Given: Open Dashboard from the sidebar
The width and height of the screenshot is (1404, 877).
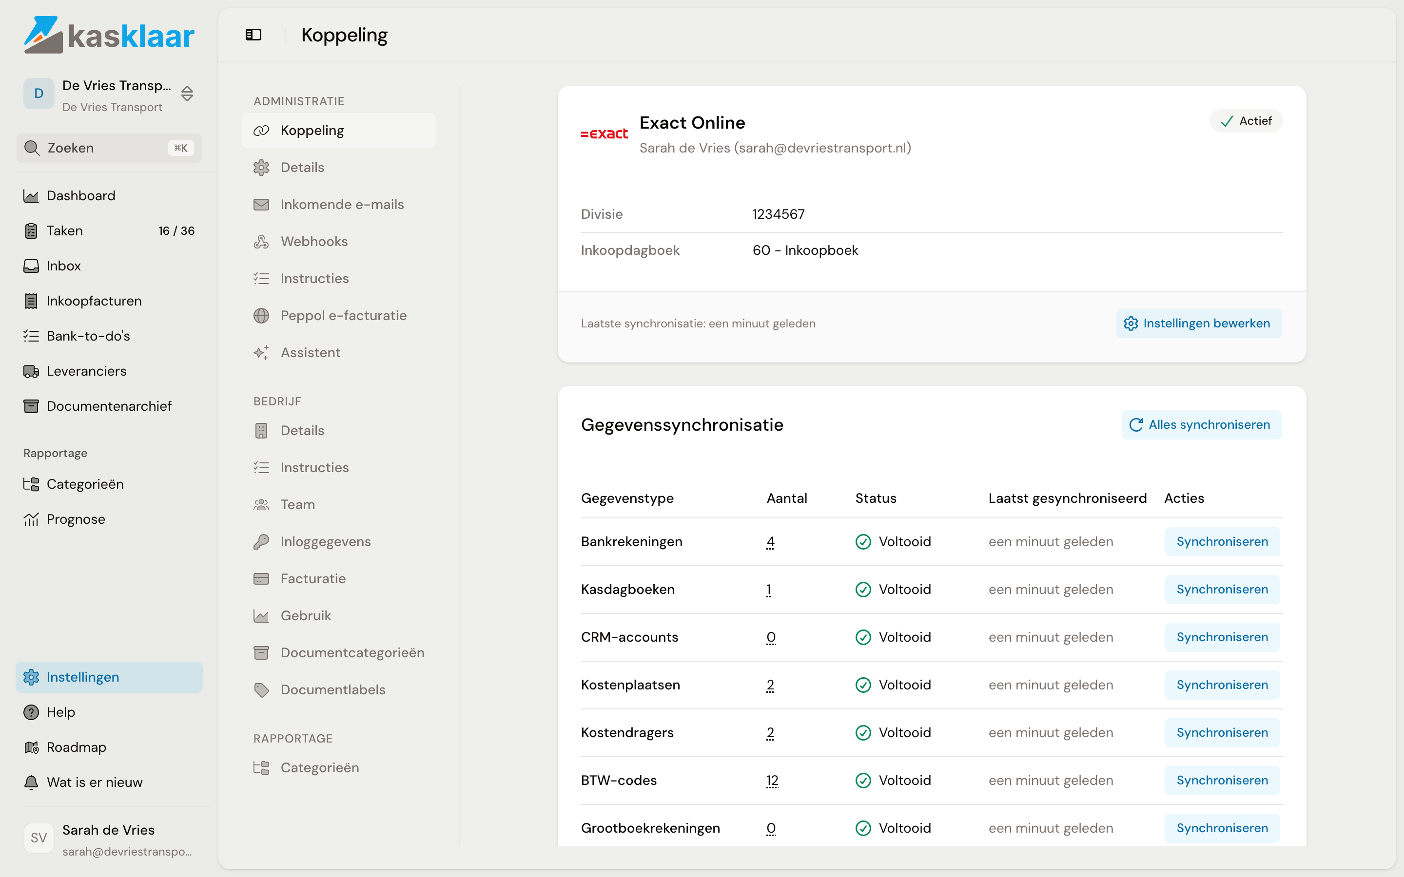Looking at the screenshot, I should click(109, 196).
